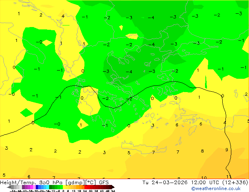The height and width of the screenshot is (192, 249).
Task: Click the cyan swatch in the temperature legend
Action: pyautogui.click(x=48, y=187)
